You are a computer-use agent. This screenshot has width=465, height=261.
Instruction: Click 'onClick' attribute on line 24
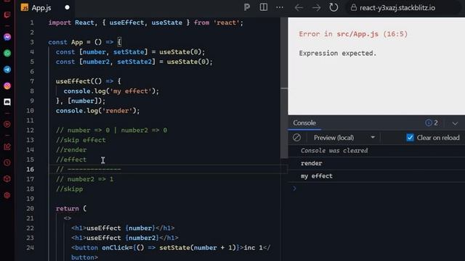(x=116, y=247)
